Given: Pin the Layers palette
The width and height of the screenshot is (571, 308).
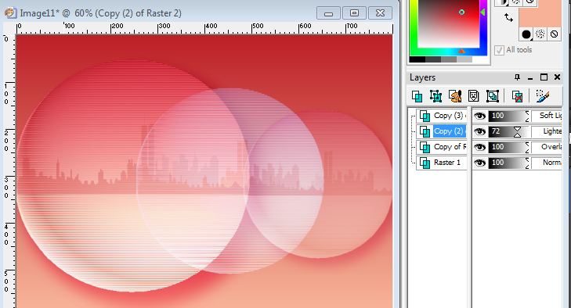Looking at the screenshot, I should (517, 77).
